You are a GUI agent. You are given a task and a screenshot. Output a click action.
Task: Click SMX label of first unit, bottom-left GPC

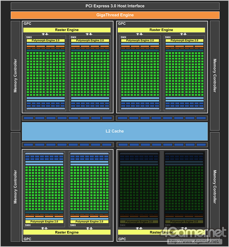(28, 225)
